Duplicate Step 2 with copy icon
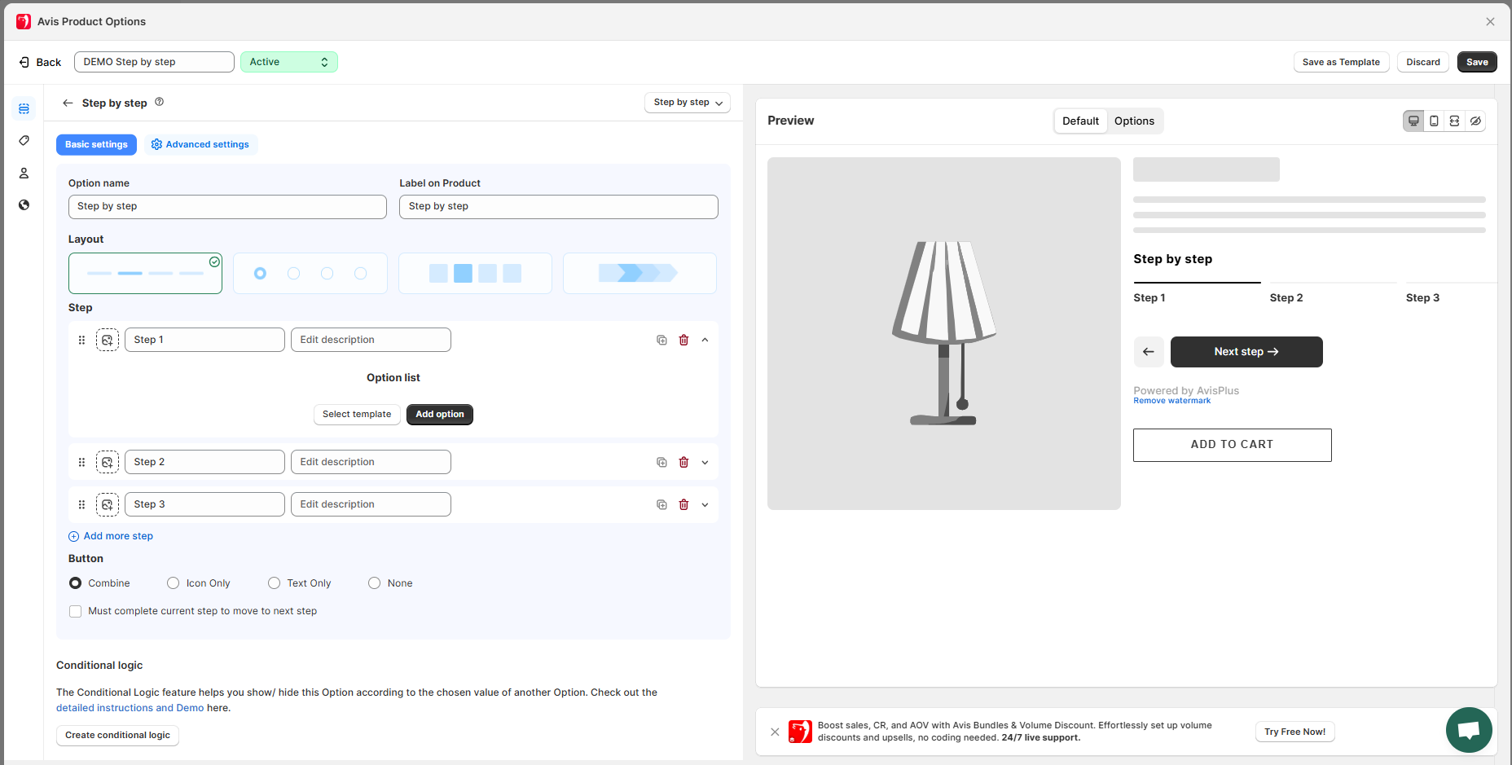The width and height of the screenshot is (1512, 765). pyautogui.click(x=661, y=463)
